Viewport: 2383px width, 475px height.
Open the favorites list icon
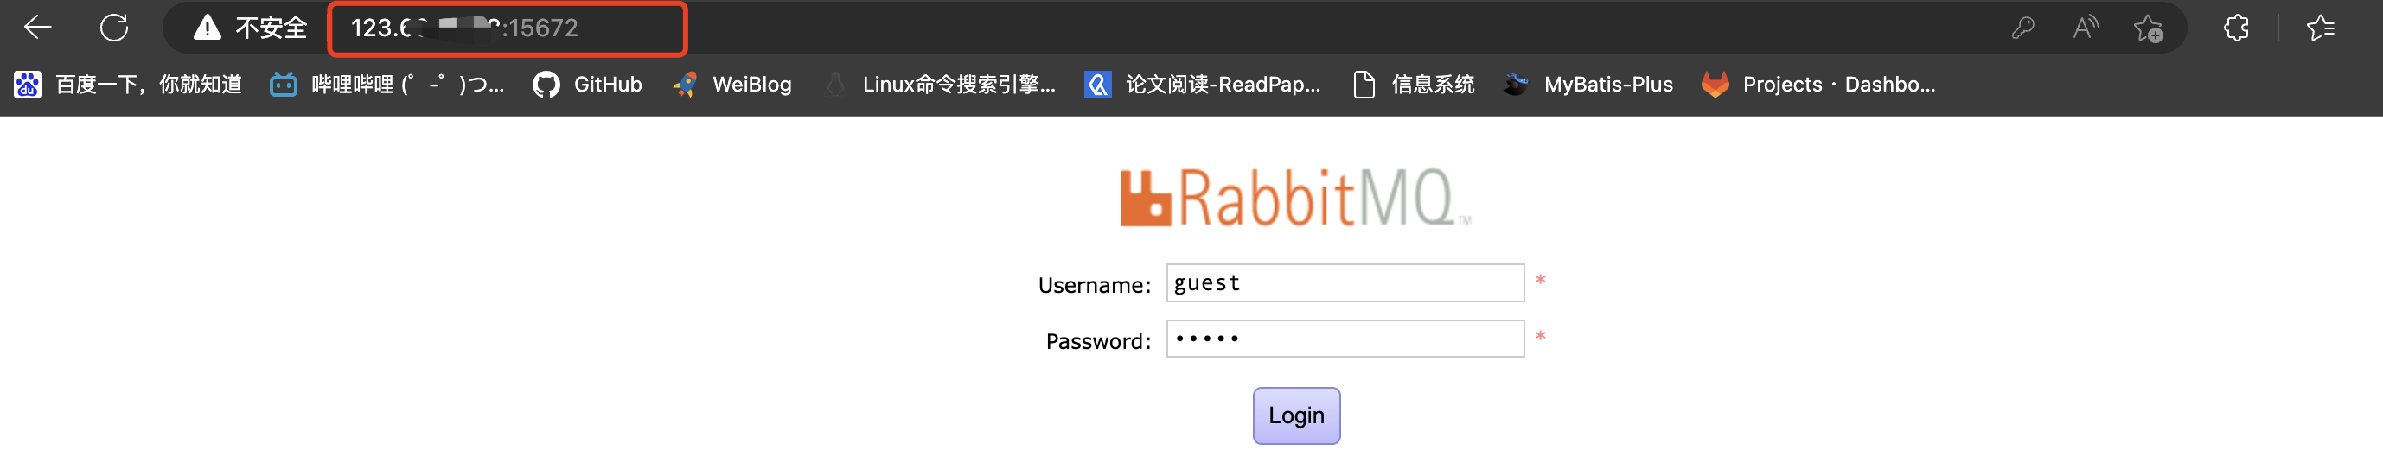(x=2320, y=28)
